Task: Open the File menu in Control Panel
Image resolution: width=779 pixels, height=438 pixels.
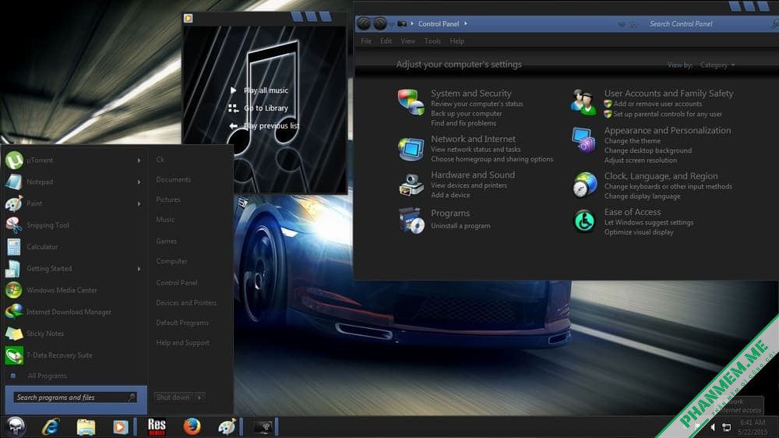Action: point(366,41)
